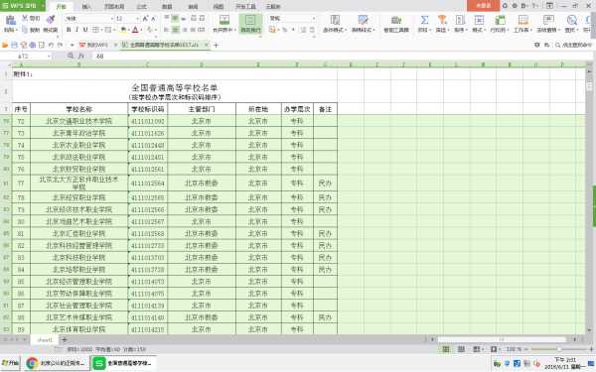Open the WPS application menu button
The width and height of the screenshot is (596, 372).
[22, 6]
